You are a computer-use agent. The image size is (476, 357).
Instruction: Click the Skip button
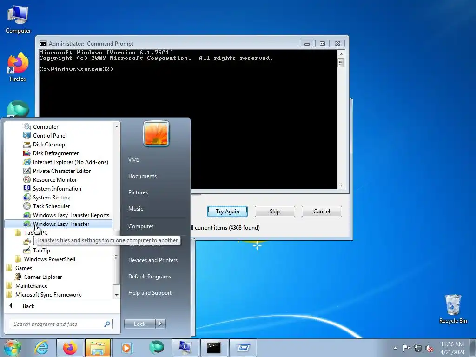pos(275,212)
